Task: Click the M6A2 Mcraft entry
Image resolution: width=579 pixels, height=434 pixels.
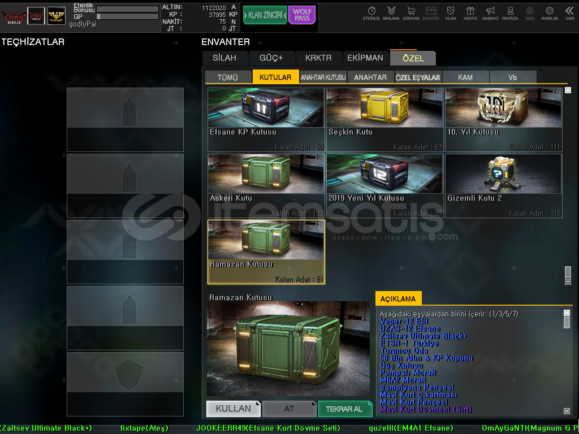Action: pyautogui.click(x=403, y=380)
